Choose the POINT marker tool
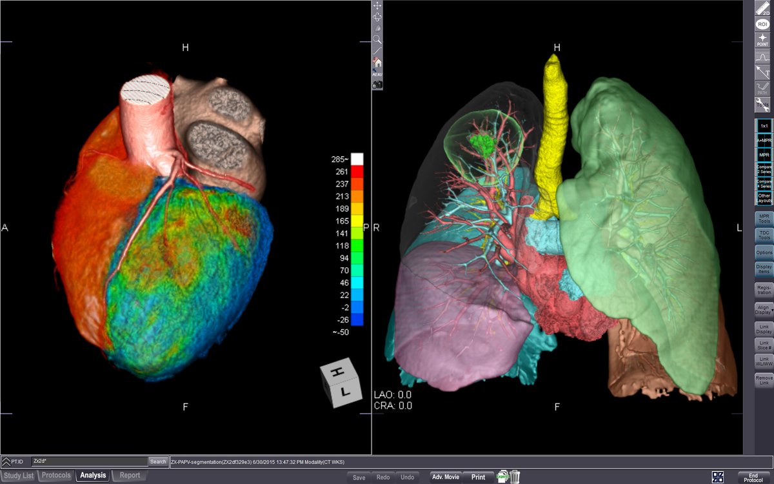The image size is (774, 484). pos(762,40)
